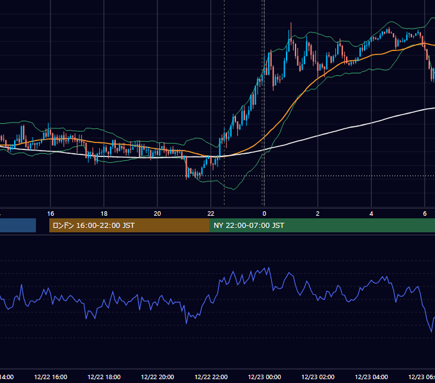Click the 12/22 20:00 bottom time label
The height and width of the screenshot is (383, 435).
(157, 377)
